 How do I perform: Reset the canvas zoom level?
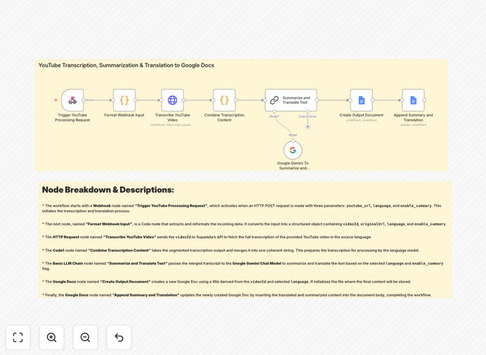pos(119,337)
